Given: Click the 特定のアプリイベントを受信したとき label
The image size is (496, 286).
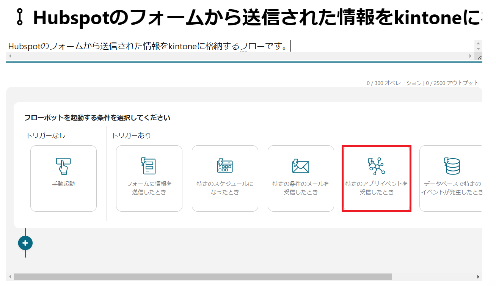Looking at the screenshot, I should point(377,188).
